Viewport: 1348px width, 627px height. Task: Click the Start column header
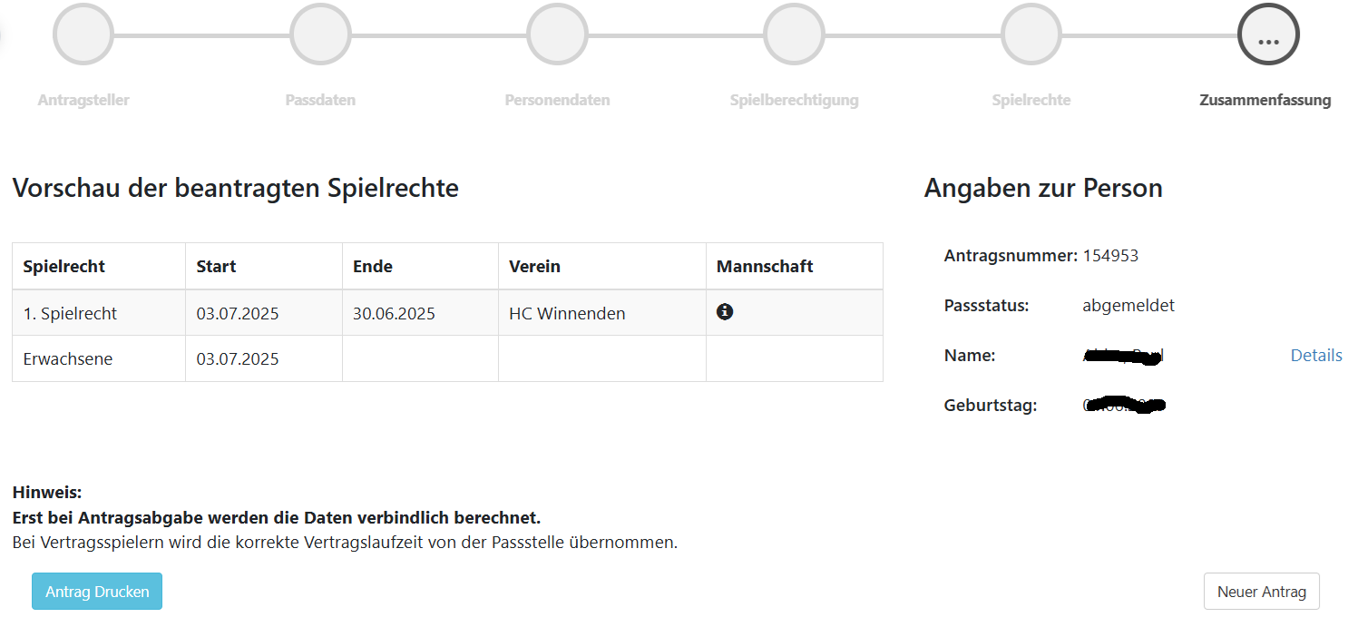point(216,267)
